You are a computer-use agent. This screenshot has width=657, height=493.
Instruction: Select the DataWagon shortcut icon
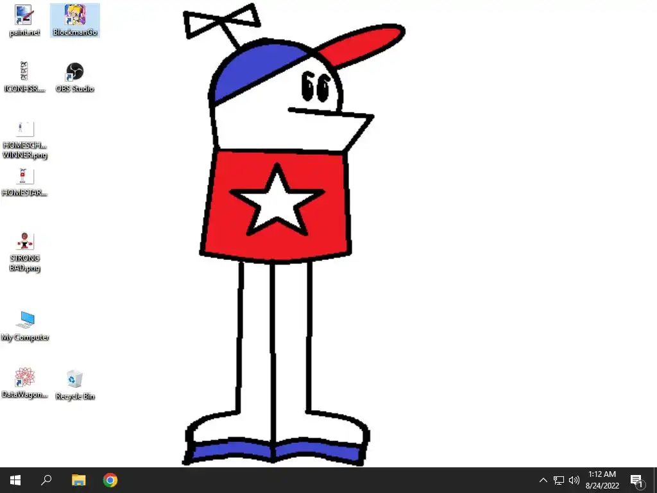point(25,383)
